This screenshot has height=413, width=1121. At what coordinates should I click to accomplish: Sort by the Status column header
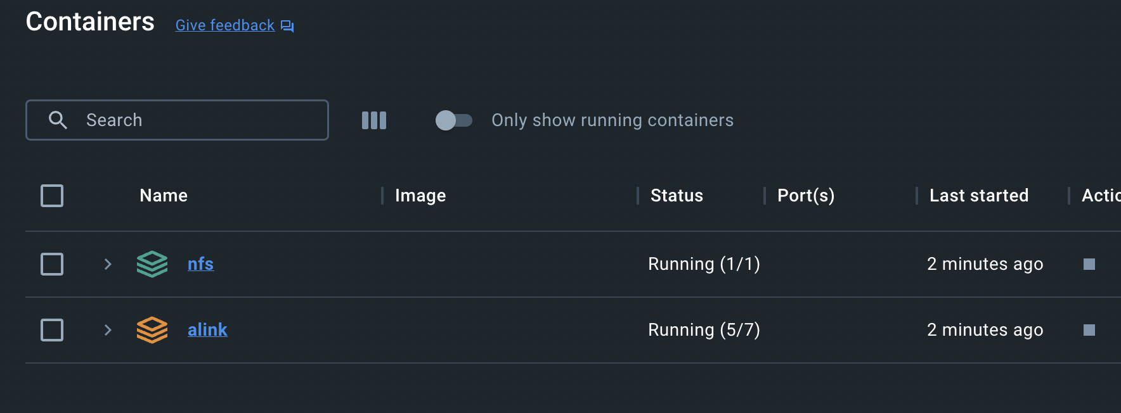click(x=677, y=196)
